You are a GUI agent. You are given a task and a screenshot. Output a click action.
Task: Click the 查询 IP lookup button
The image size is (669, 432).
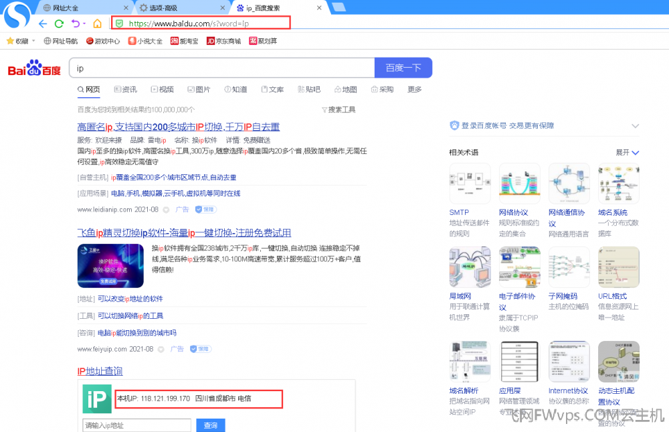pyautogui.click(x=210, y=425)
